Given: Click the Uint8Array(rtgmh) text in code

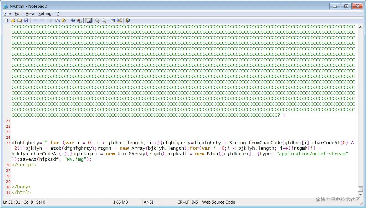Looking at the screenshot, I should tap(142, 154).
